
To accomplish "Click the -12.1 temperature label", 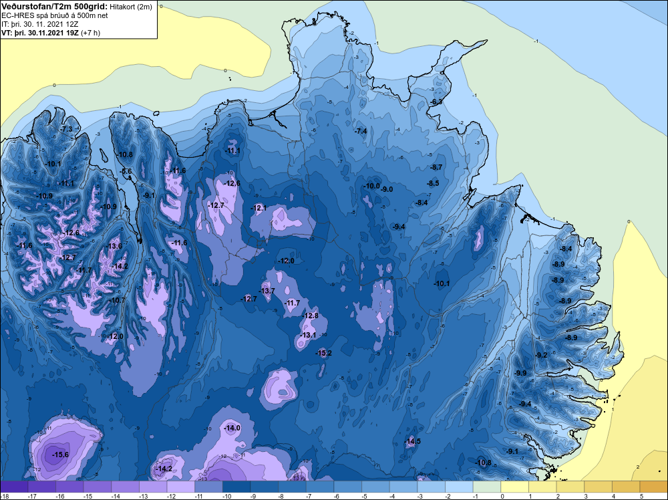I will click(259, 208).
